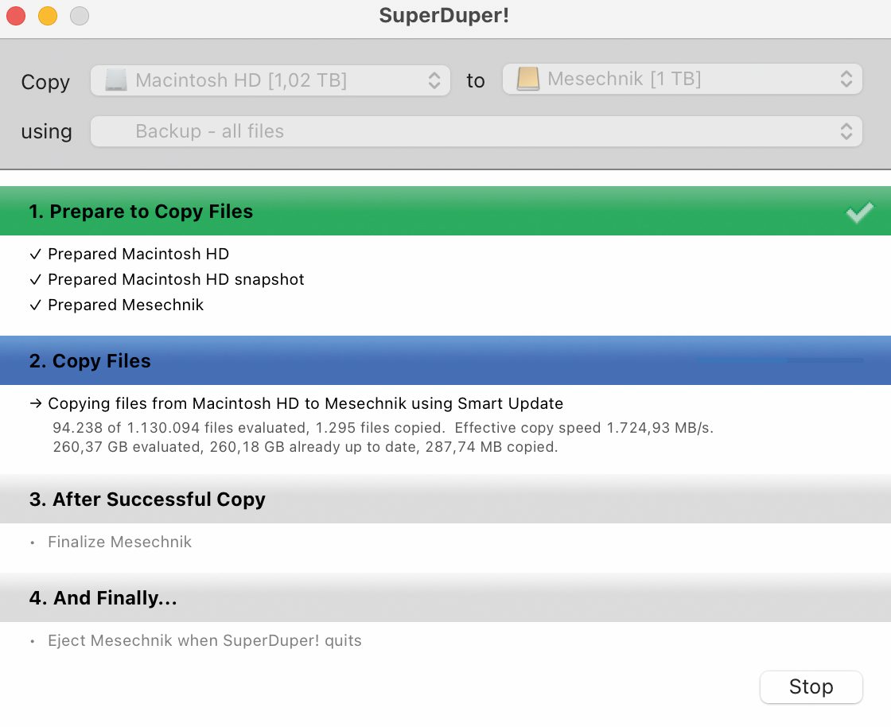Click the Prepared Macintosh HD line
This screenshot has height=727, width=891.
tap(138, 254)
